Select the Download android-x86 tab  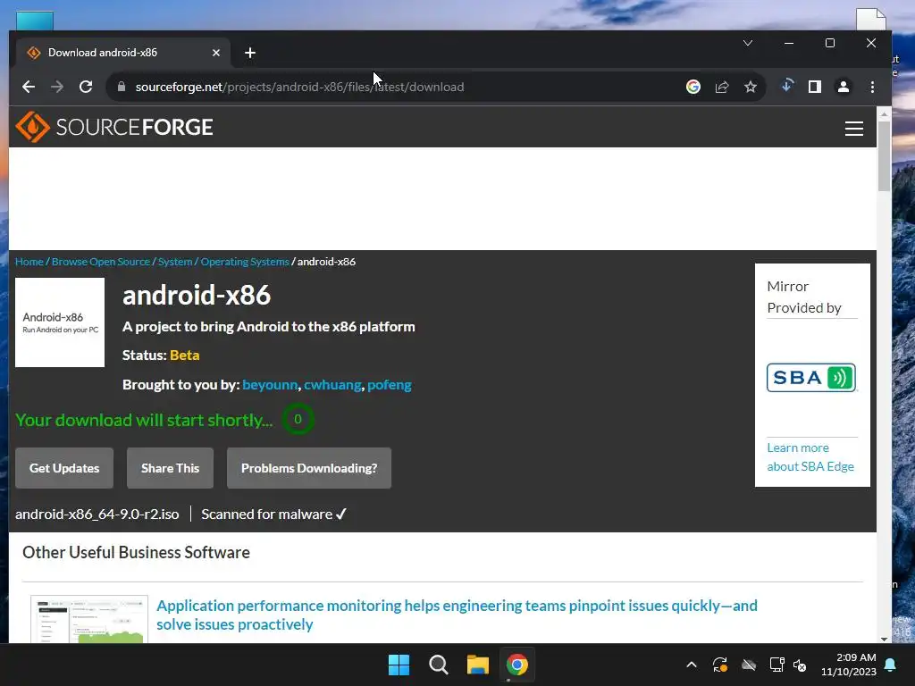click(122, 53)
